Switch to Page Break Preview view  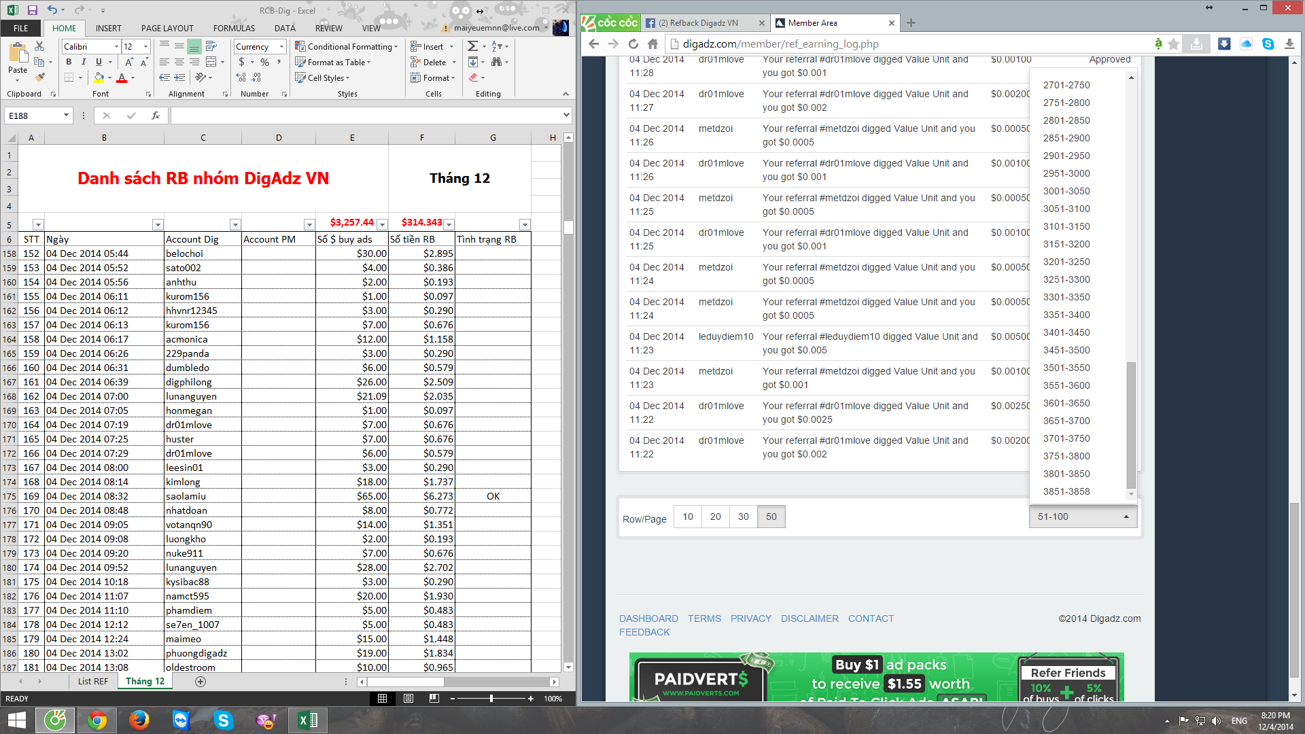click(434, 698)
